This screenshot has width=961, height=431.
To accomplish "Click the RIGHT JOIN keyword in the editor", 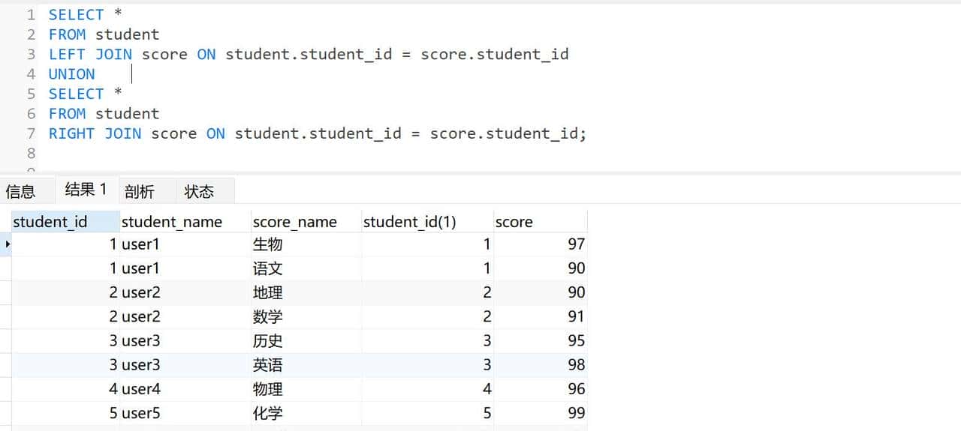I will pyautogui.click(x=95, y=133).
